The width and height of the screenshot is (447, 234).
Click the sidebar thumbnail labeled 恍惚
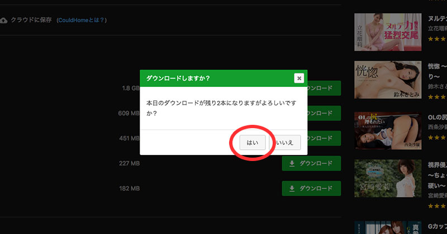(x=388, y=80)
